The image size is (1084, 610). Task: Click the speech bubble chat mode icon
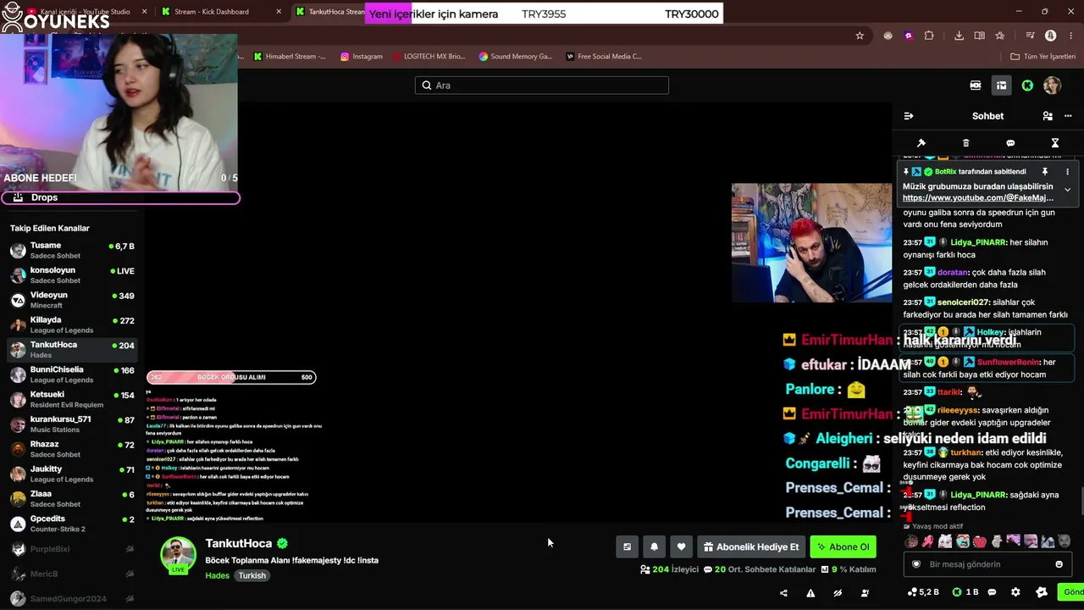click(x=1010, y=143)
